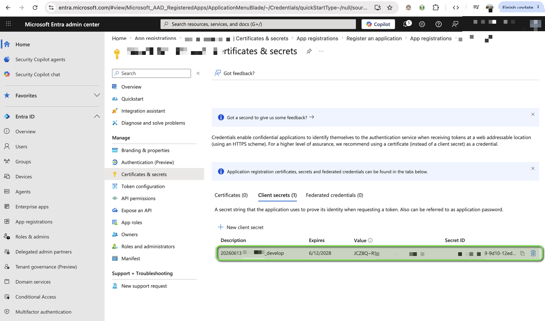Click the browser back arrow
The image size is (545, 321).
pos(8,8)
